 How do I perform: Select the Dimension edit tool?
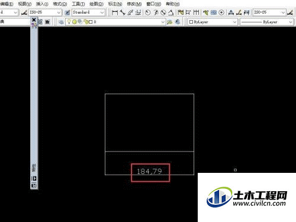point(231,12)
